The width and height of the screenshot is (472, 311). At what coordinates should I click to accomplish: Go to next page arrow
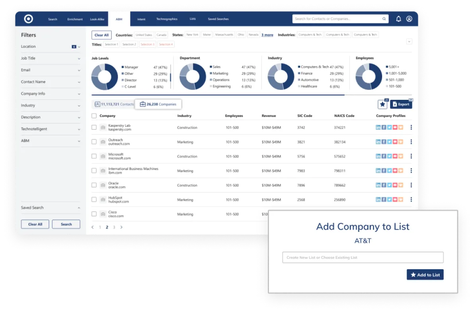point(121,227)
